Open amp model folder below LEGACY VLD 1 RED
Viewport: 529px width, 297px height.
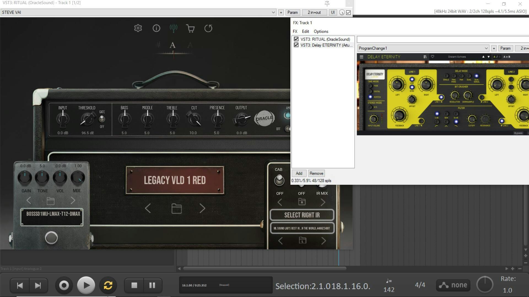(x=176, y=208)
